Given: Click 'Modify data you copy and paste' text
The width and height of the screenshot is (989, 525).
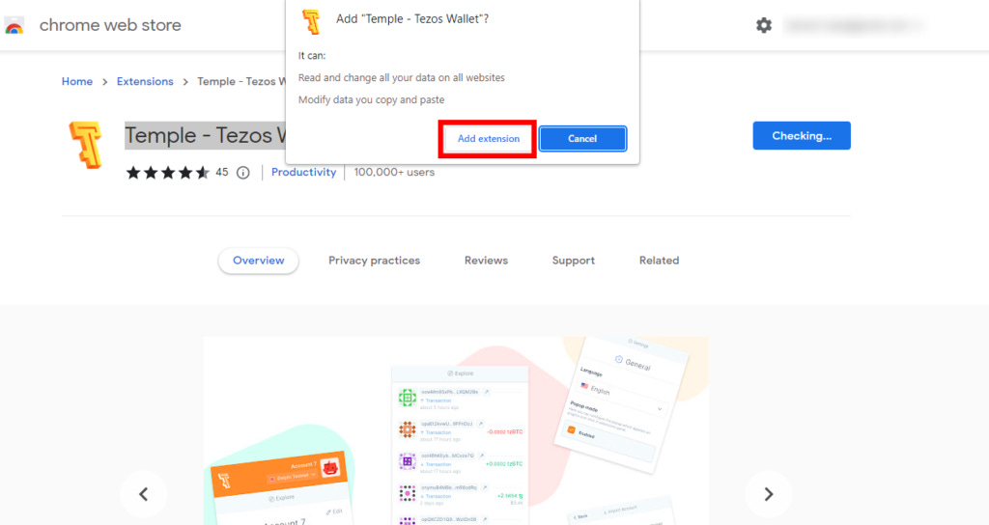Looking at the screenshot, I should 371,99.
